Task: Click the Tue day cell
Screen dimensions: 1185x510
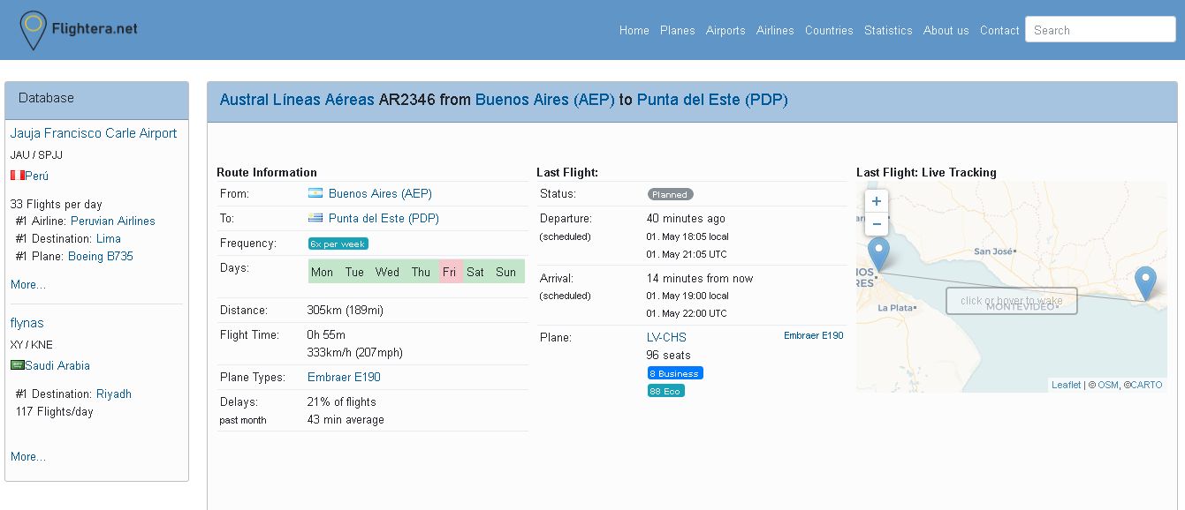Action: (x=354, y=272)
